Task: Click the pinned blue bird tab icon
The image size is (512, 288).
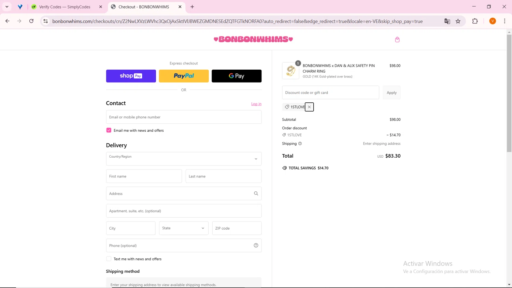Action: [x=20, y=7]
